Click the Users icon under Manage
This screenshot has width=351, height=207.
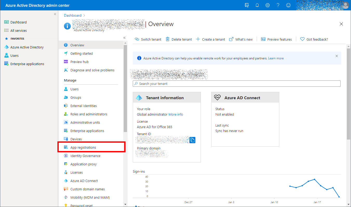tap(66, 89)
